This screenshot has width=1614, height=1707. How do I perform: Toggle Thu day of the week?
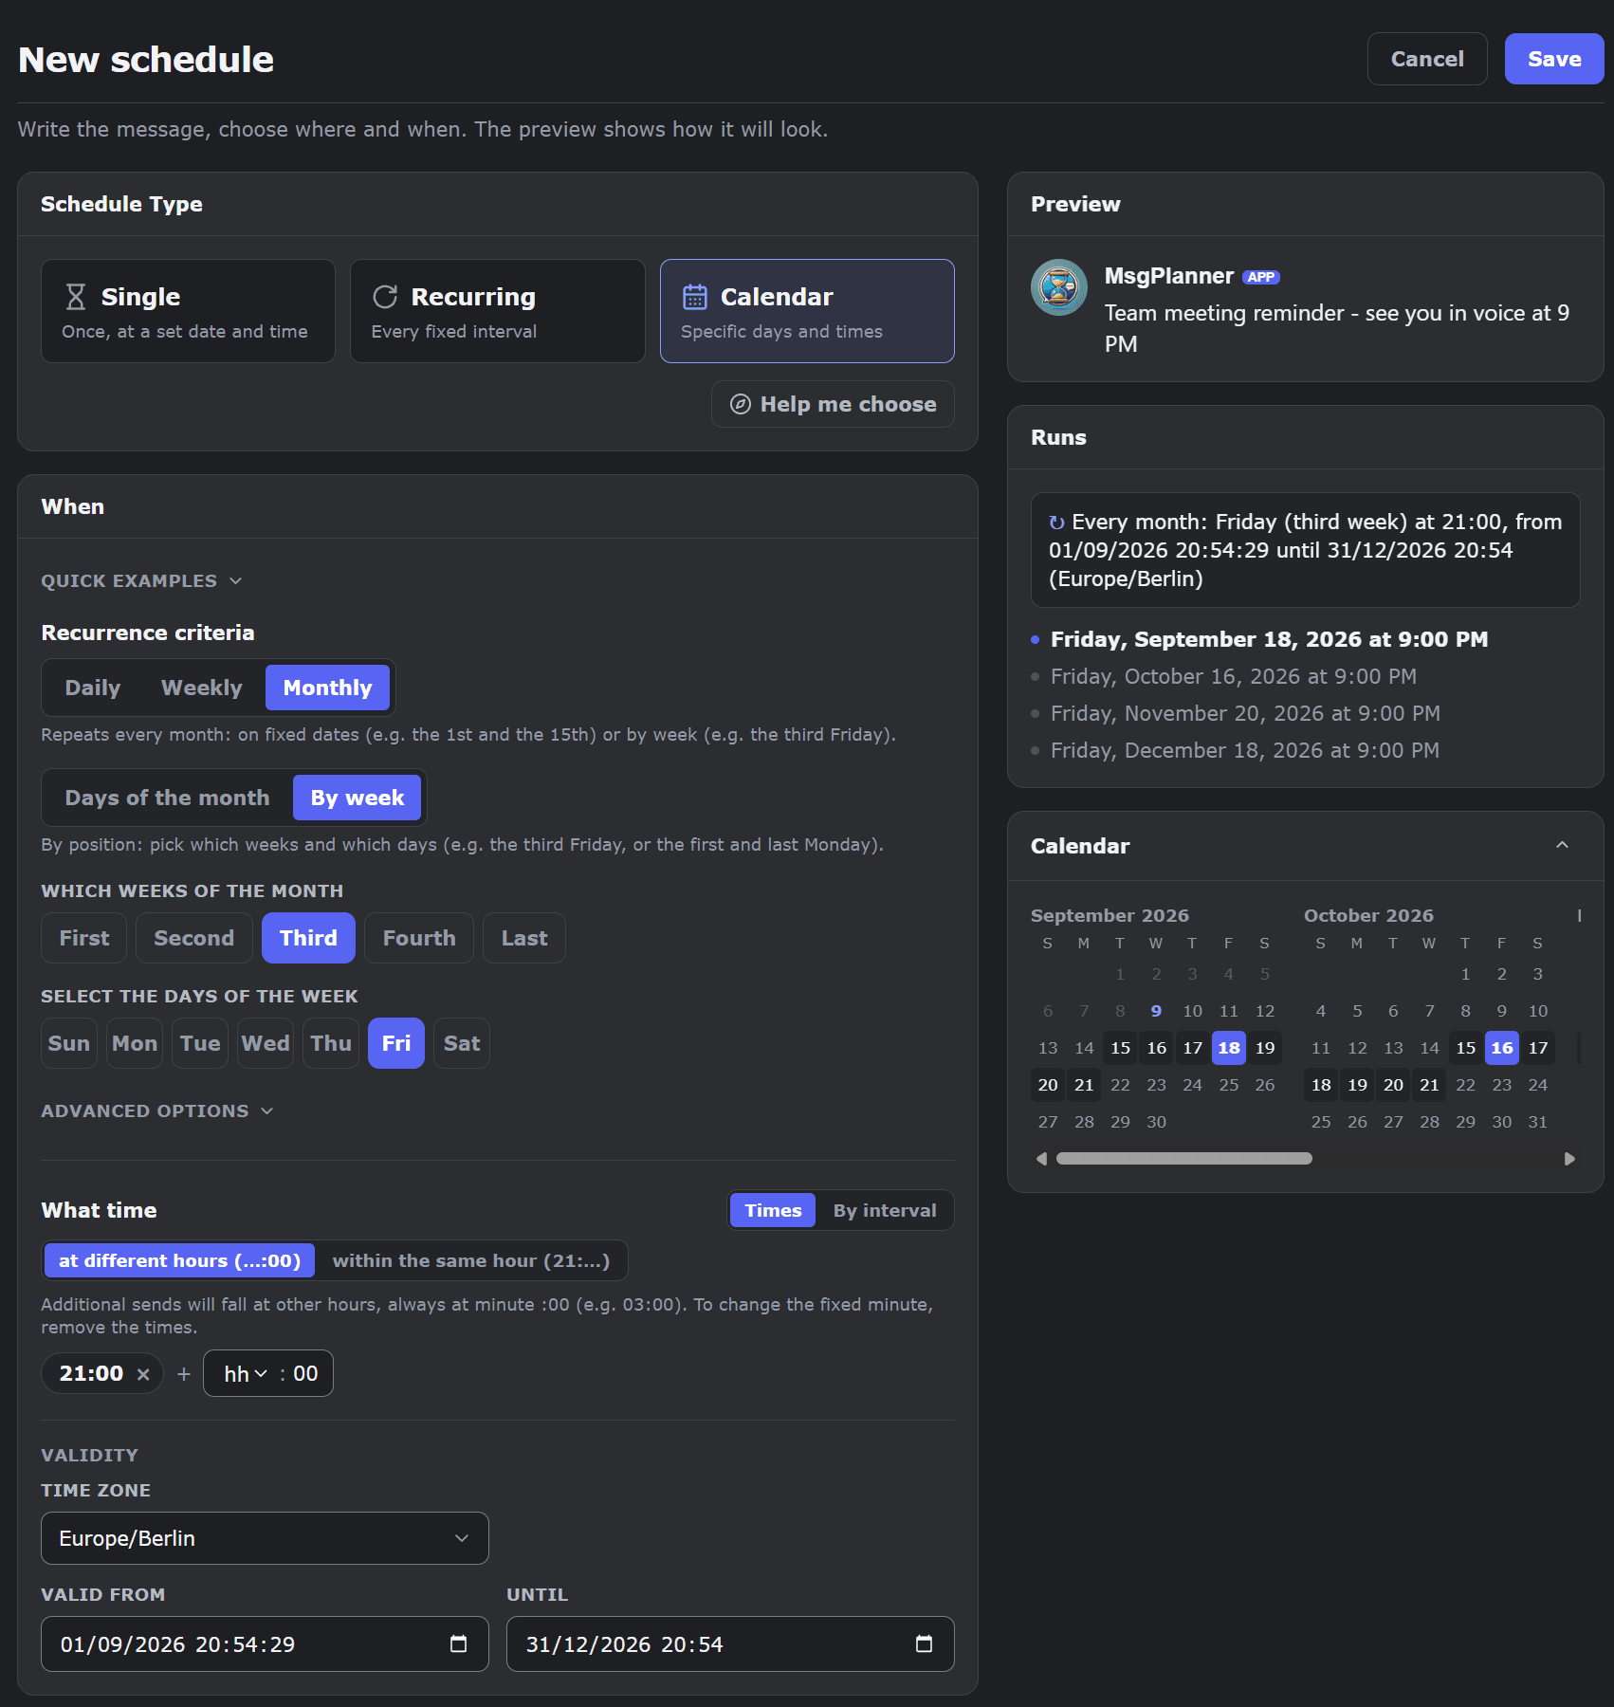coord(331,1043)
